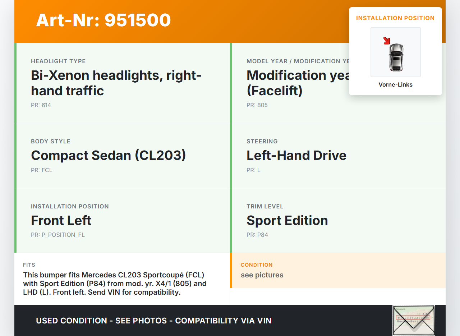Click the PR: 805 code
The image size is (460, 336).
[x=257, y=105]
